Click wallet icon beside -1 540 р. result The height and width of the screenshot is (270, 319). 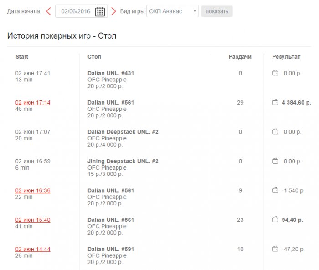(x=275, y=190)
